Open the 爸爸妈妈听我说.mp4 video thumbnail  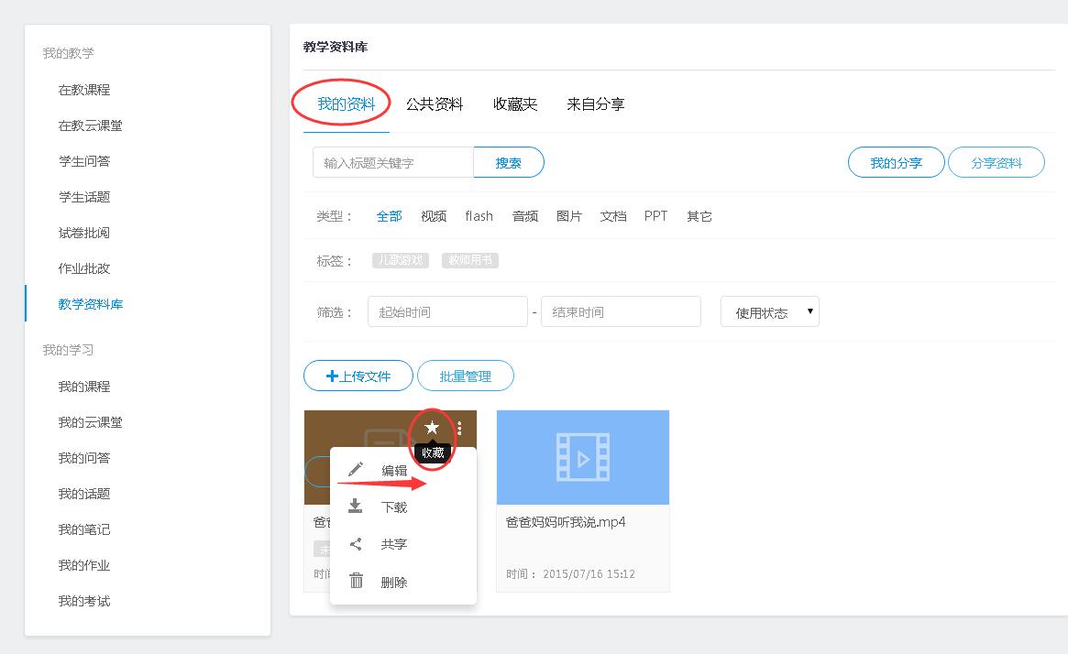point(583,457)
